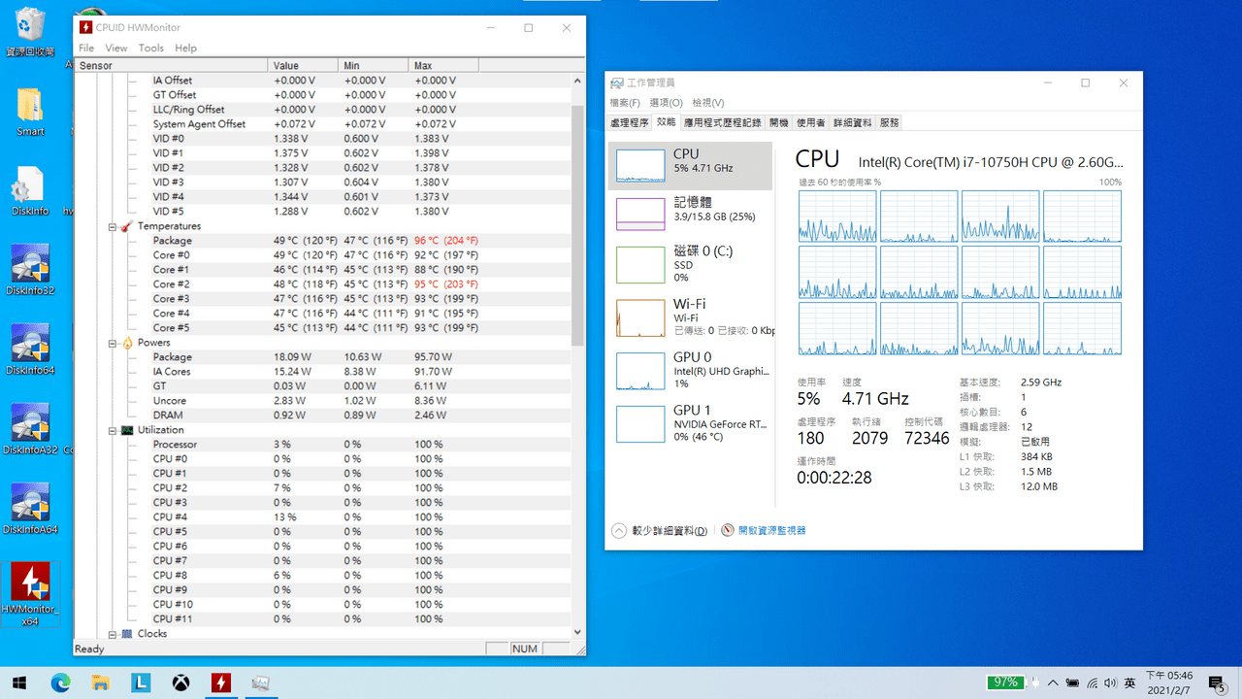
Task: Open the Windows Start menu
Action: (19, 682)
